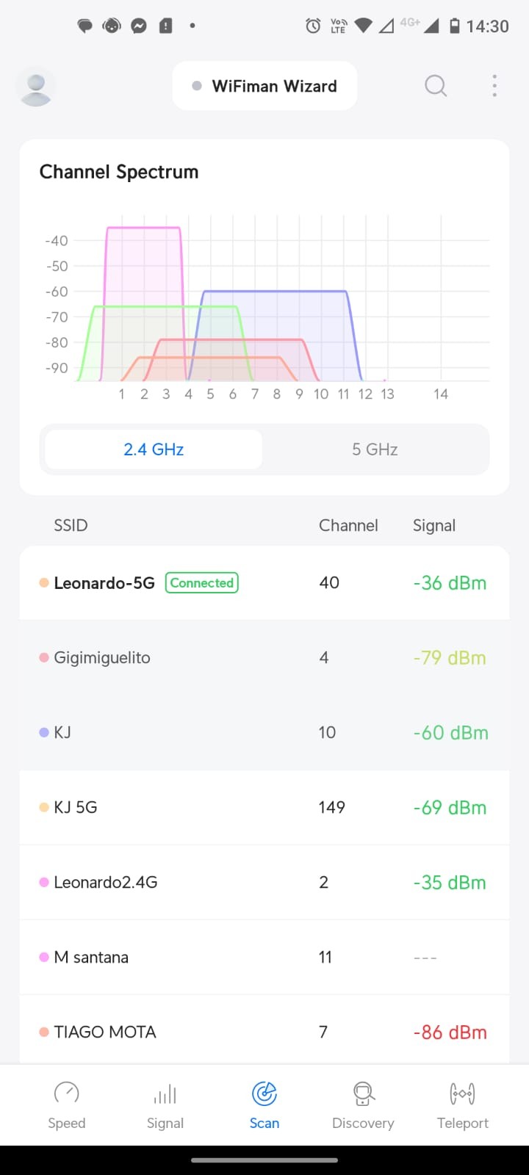Click the pink KJ network color dot
The width and height of the screenshot is (529, 1175).
44,733
